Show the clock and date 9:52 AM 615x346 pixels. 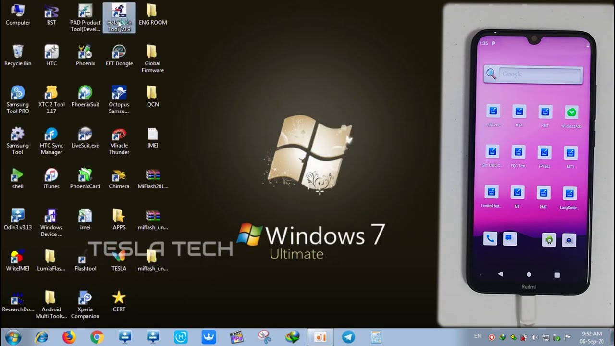591,337
